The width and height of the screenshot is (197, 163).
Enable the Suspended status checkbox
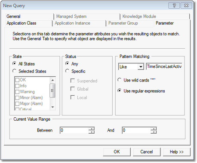pos(73,81)
